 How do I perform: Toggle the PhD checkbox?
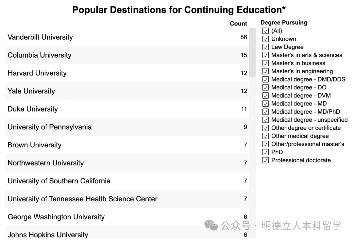(265, 152)
